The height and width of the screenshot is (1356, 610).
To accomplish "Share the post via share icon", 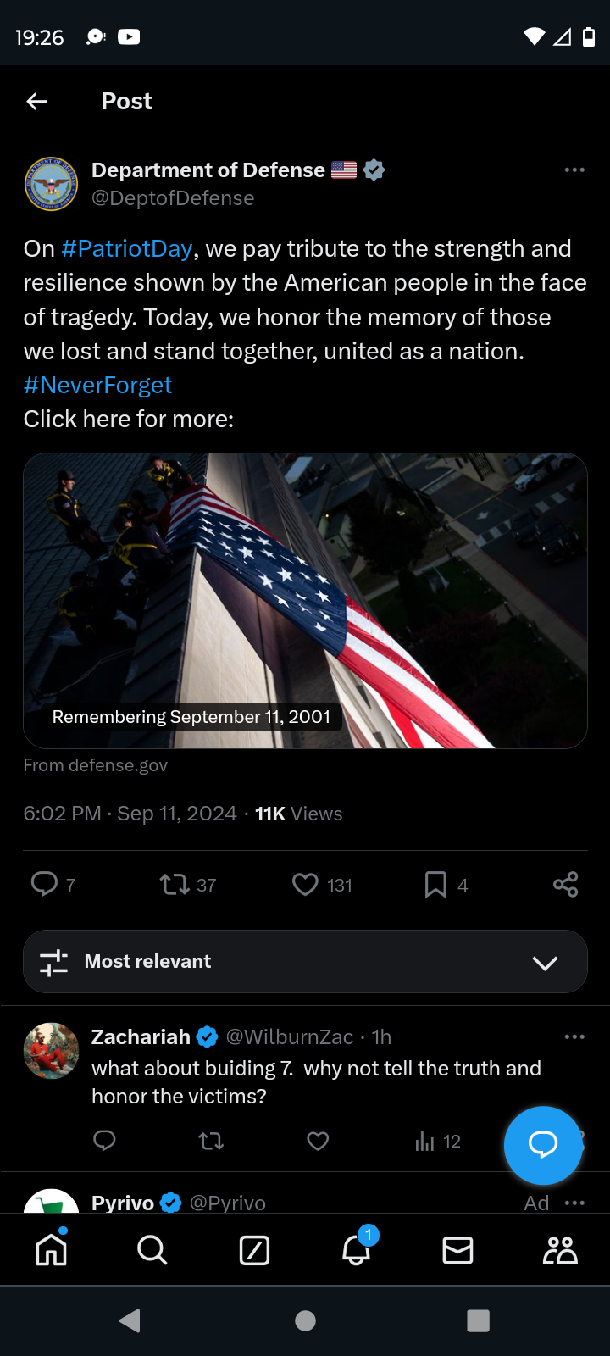I will (x=565, y=884).
